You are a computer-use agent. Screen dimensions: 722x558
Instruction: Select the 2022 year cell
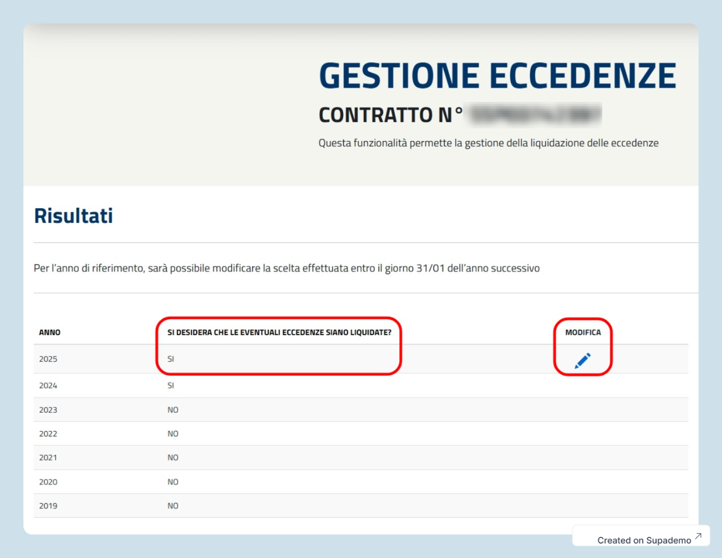48,433
